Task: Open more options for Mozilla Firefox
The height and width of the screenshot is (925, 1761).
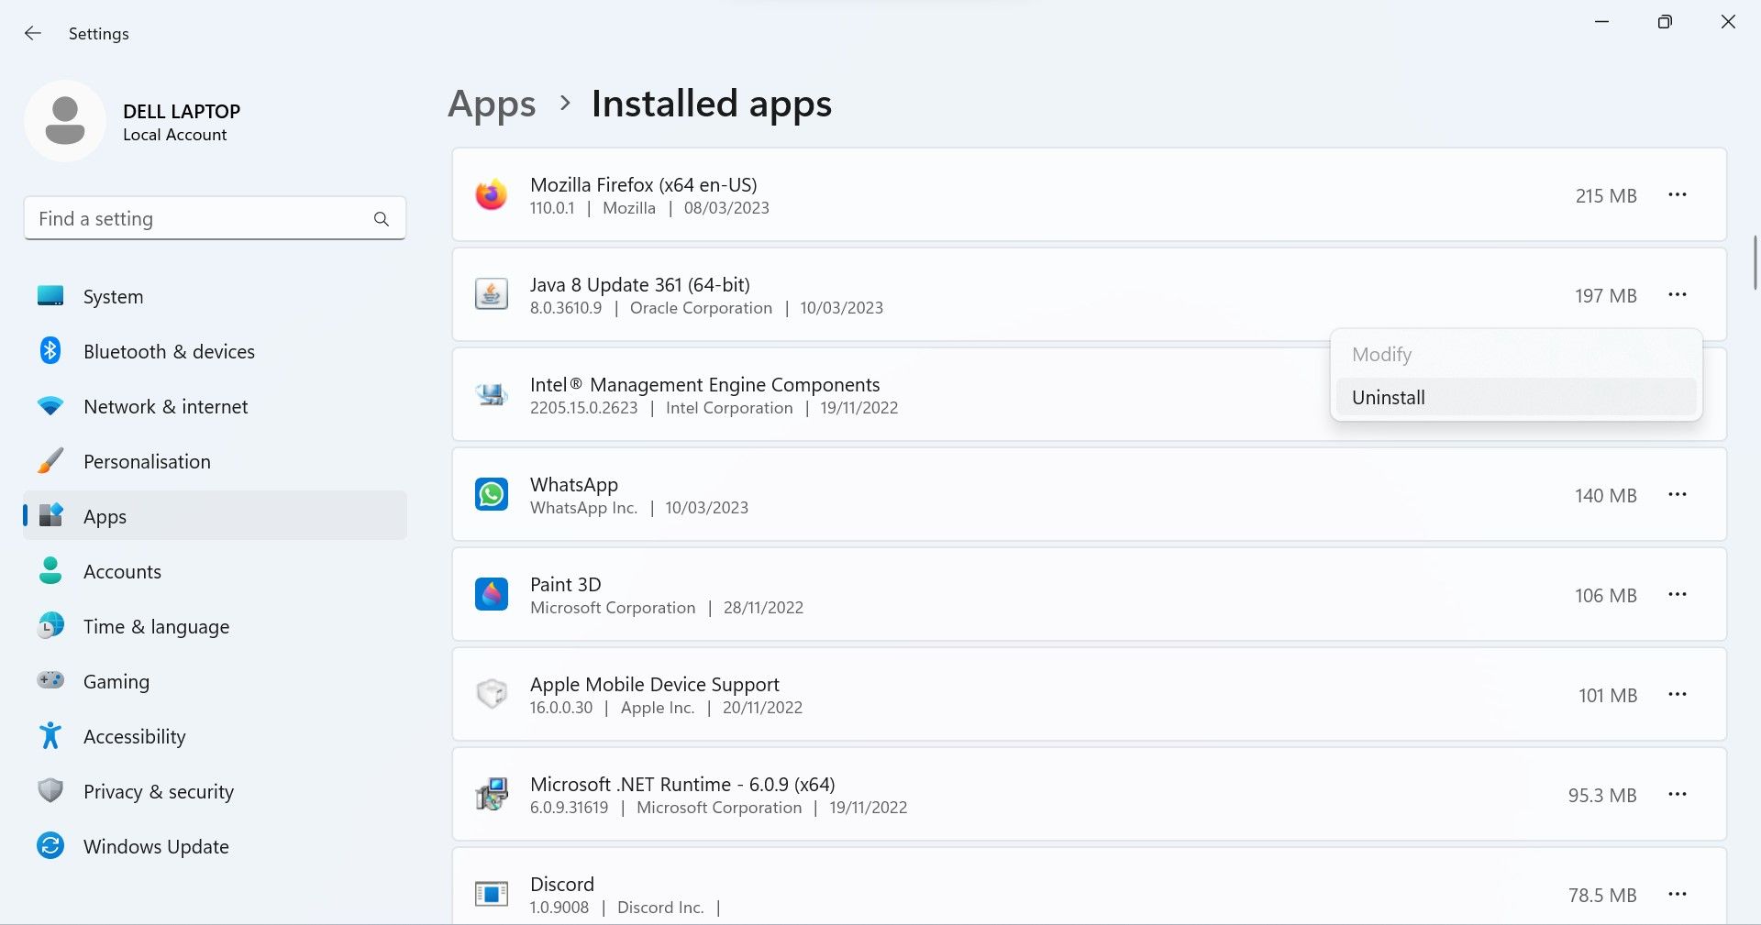Action: click(x=1678, y=194)
